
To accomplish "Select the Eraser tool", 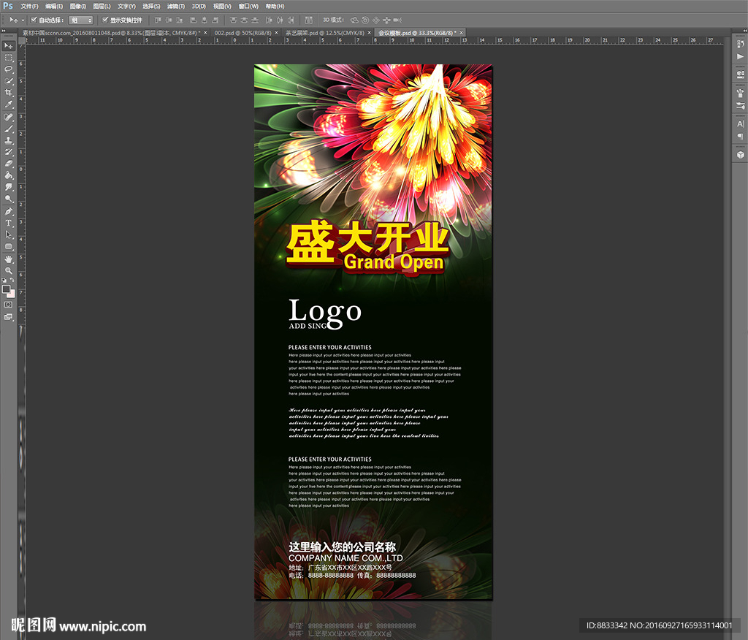I will 9,164.
